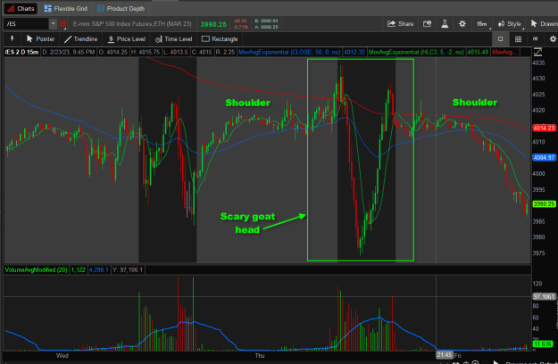Switch to single chart layout icon
The image size is (558, 364).
coord(500,38)
